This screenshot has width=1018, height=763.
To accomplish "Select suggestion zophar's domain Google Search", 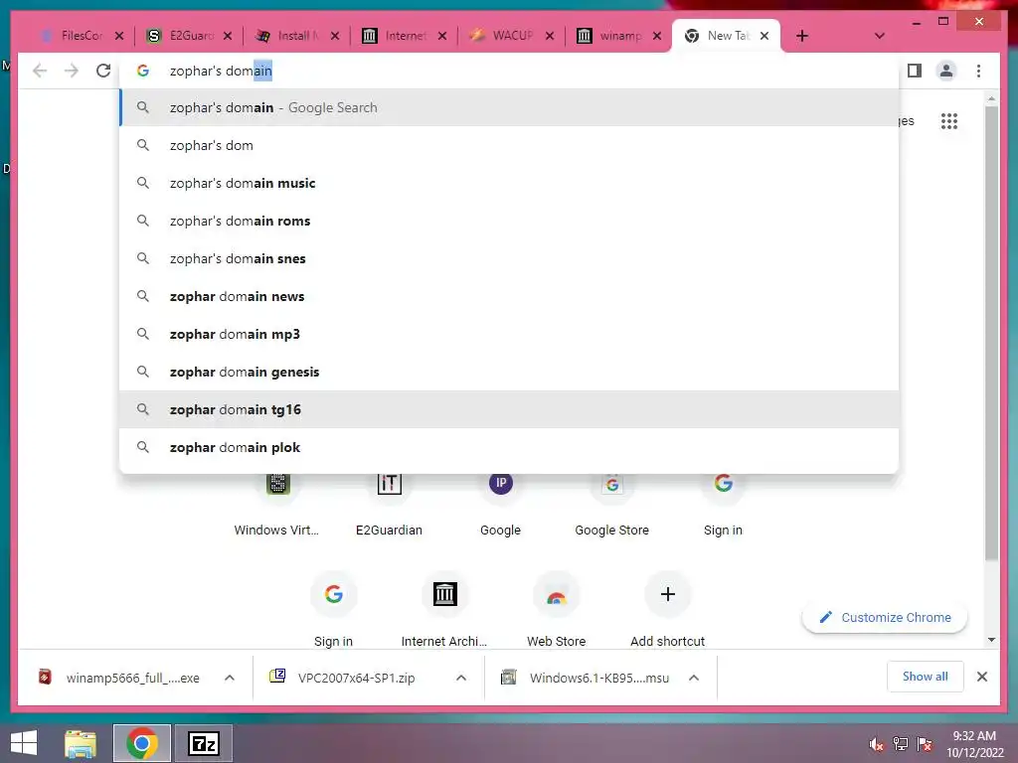I will 510,107.
